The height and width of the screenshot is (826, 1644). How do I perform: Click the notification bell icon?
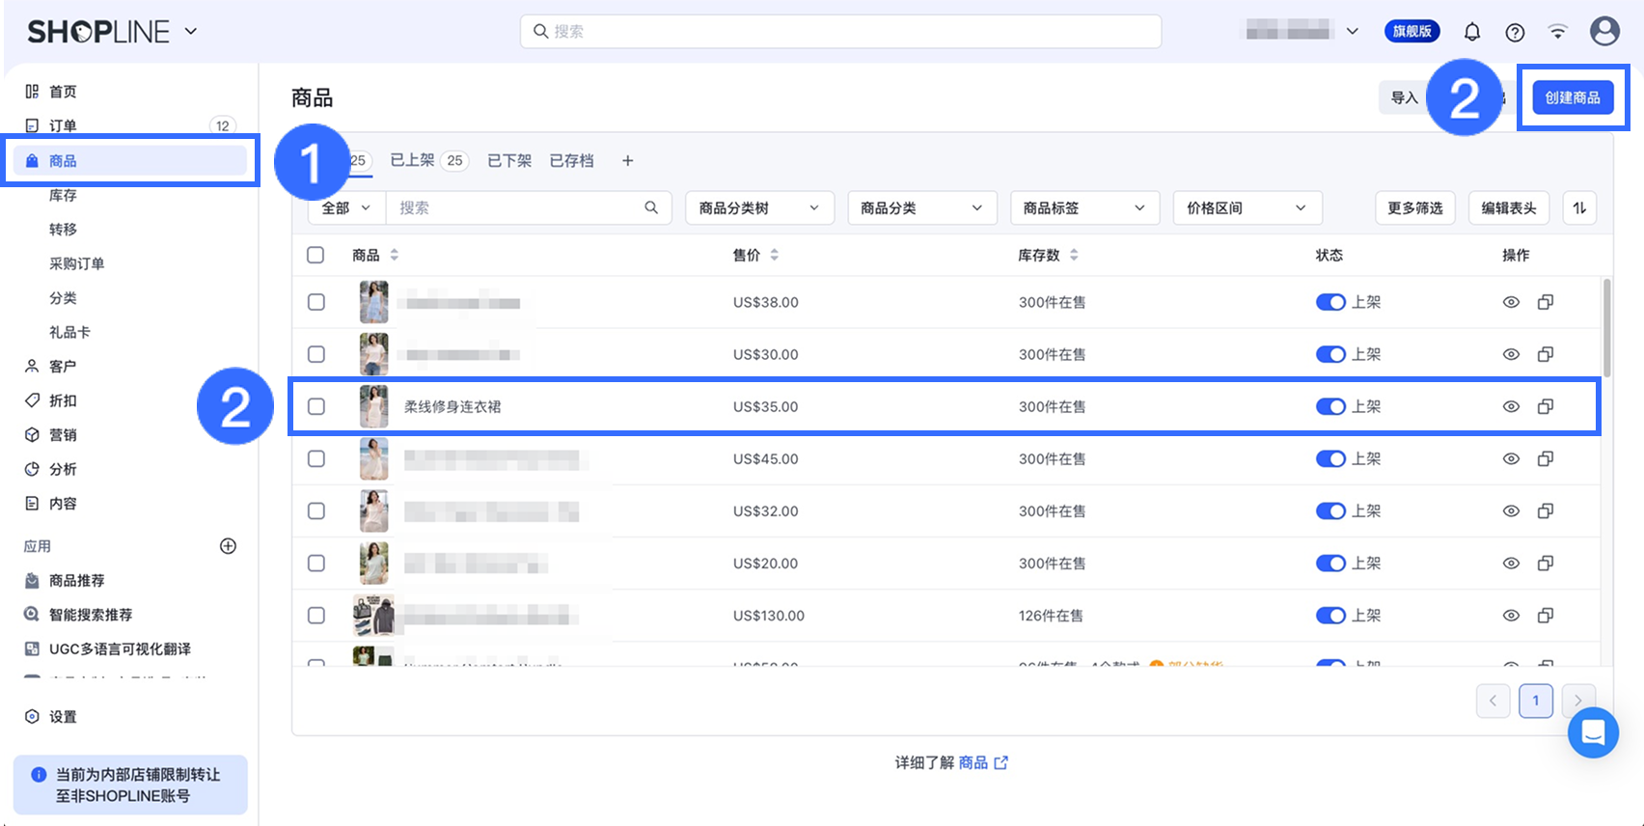pos(1471,32)
